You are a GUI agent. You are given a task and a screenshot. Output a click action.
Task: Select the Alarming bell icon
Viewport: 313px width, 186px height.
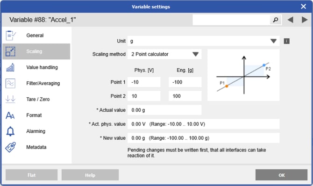coord(10,131)
